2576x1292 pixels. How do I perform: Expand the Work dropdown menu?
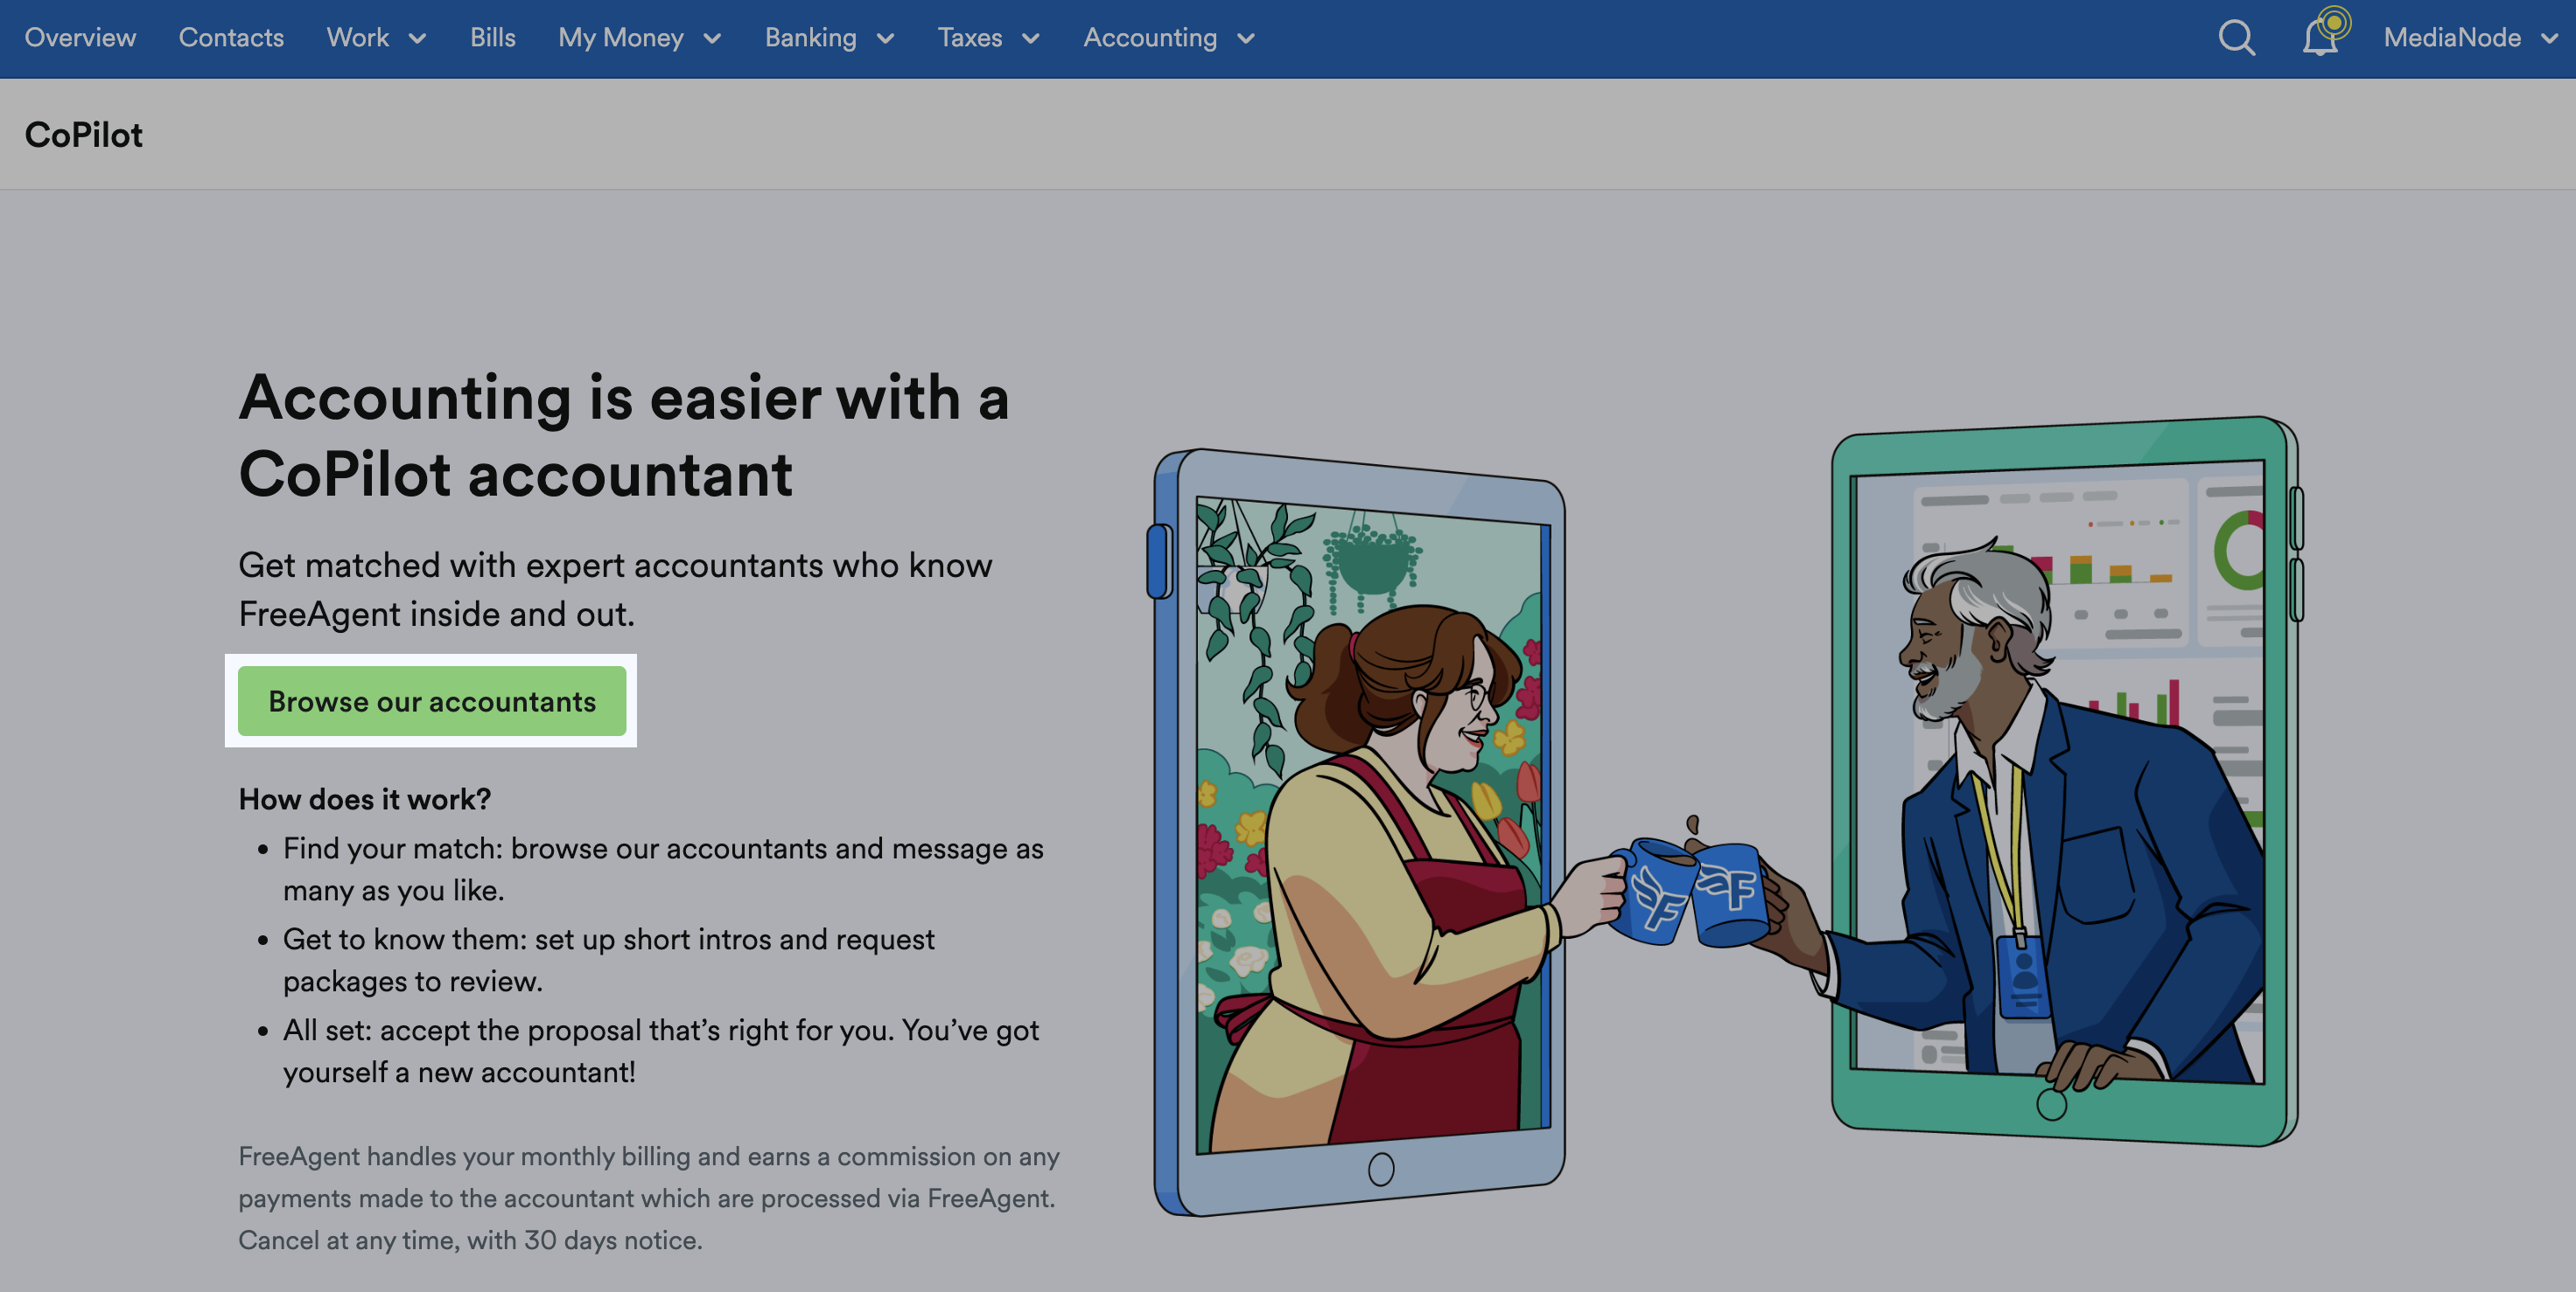[377, 38]
